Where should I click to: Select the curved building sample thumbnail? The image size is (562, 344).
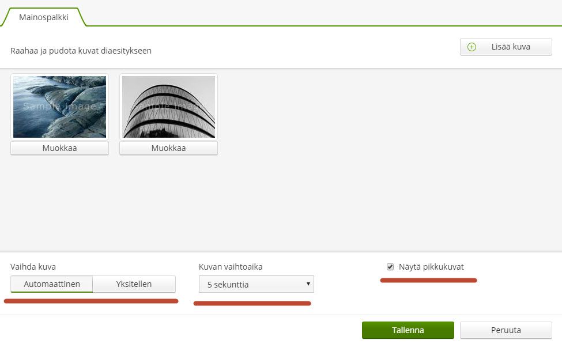[x=168, y=107]
